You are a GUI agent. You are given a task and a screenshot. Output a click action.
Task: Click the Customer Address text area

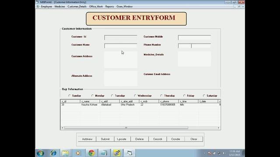pyautogui.click(x=121, y=60)
